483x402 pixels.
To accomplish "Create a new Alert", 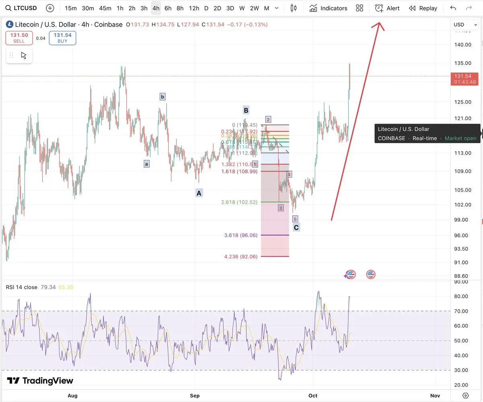I will [387, 8].
